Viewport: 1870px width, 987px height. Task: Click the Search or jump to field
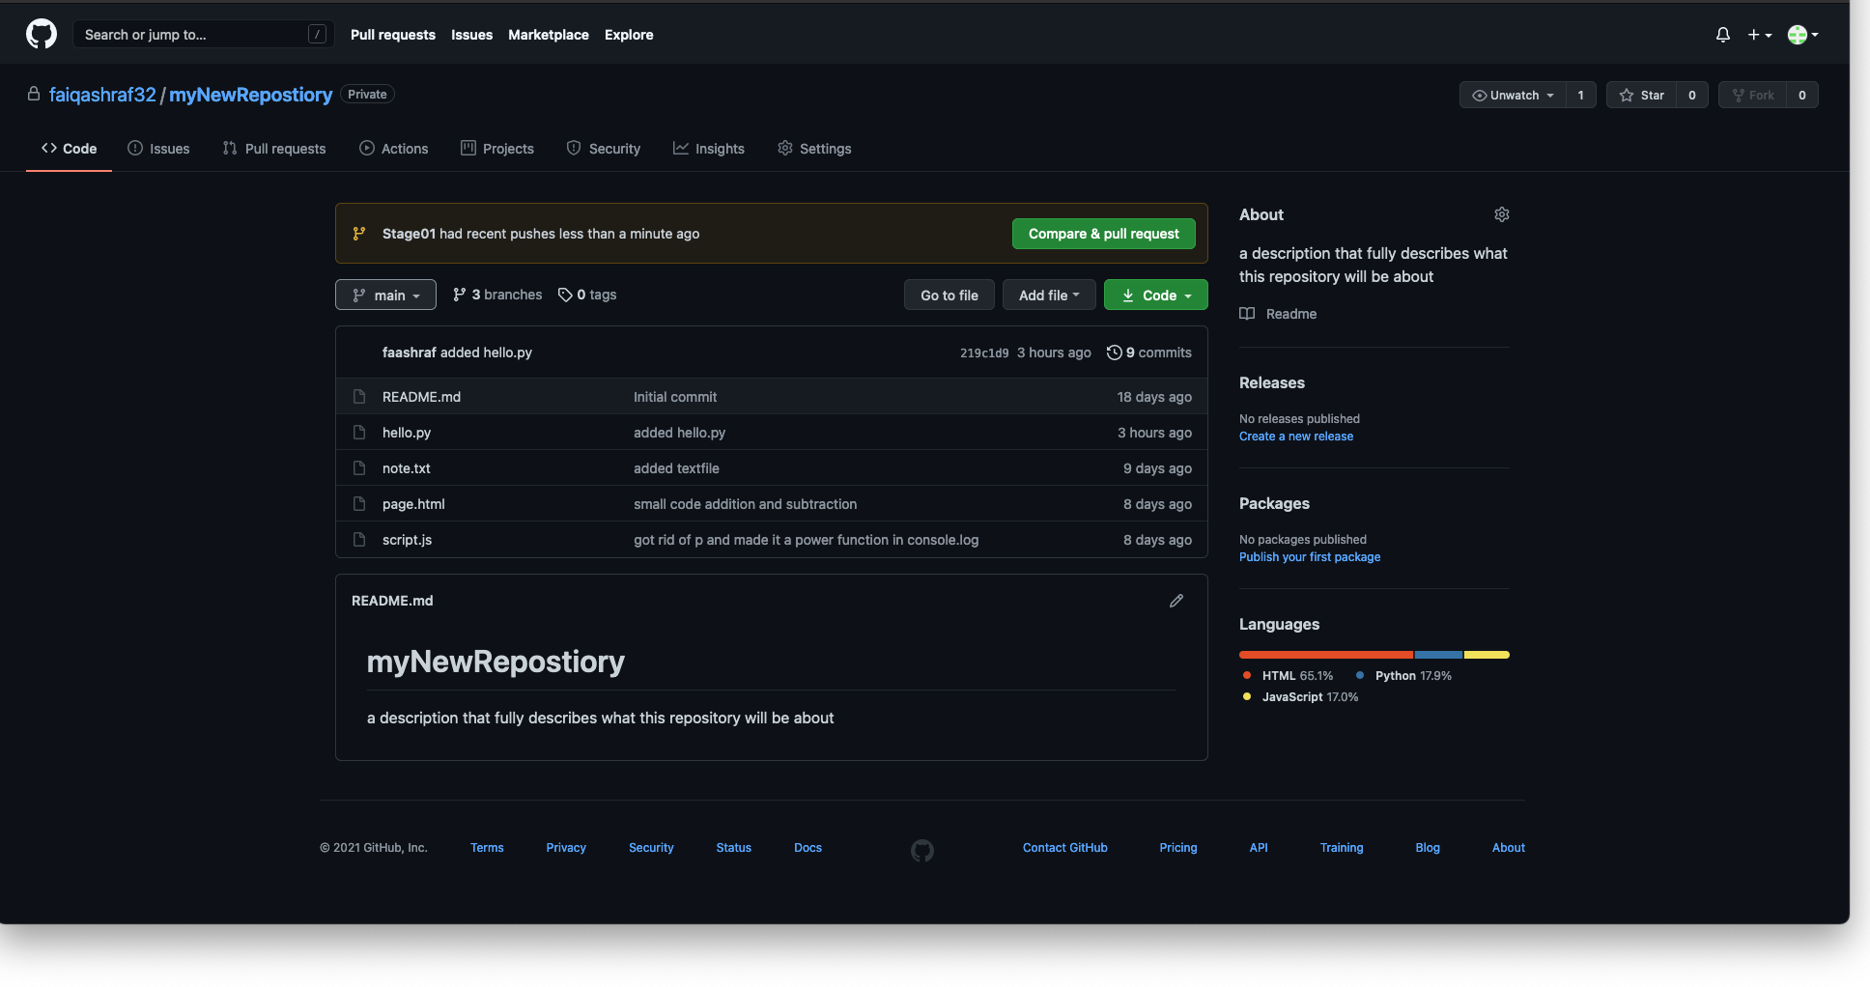(203, 35)
